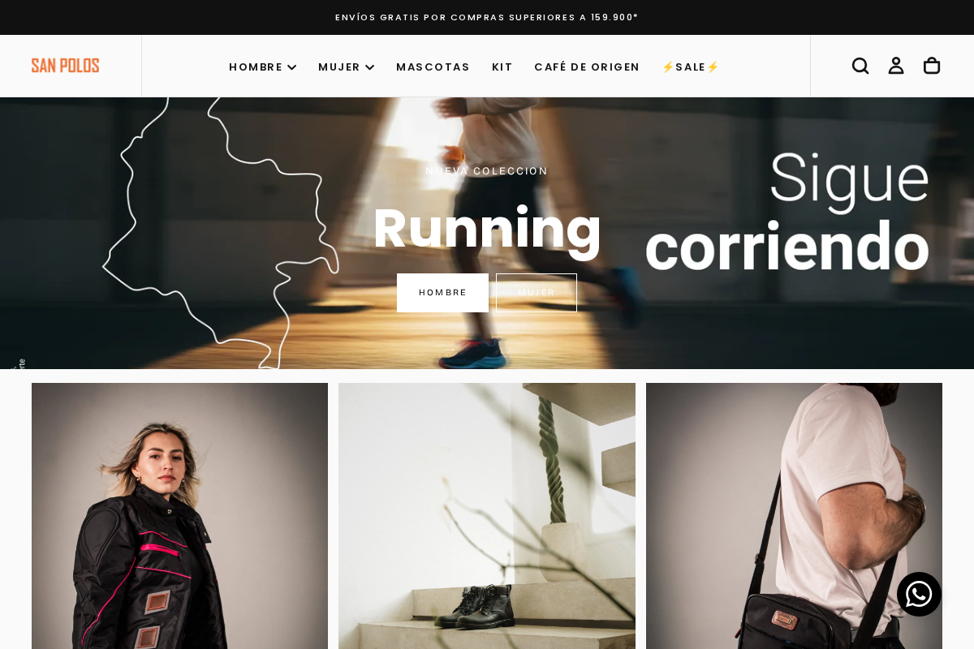Open the shopping bag cart icon
Screen dimensions: 974x649
coord(932,66)
